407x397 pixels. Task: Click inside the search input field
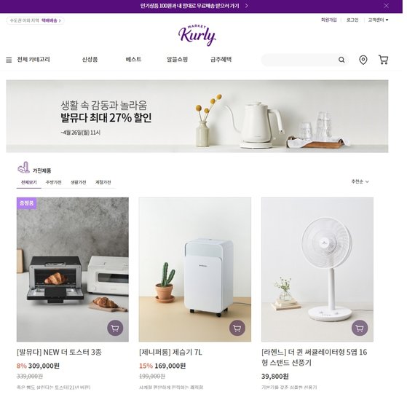tap(300, 60)
